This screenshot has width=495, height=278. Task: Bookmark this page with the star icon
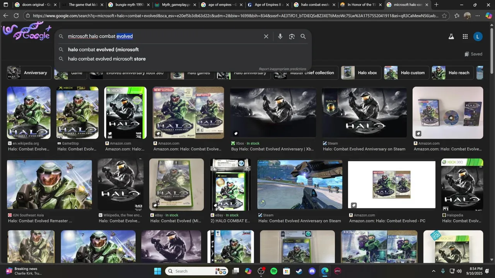click(x=445, y=16)
